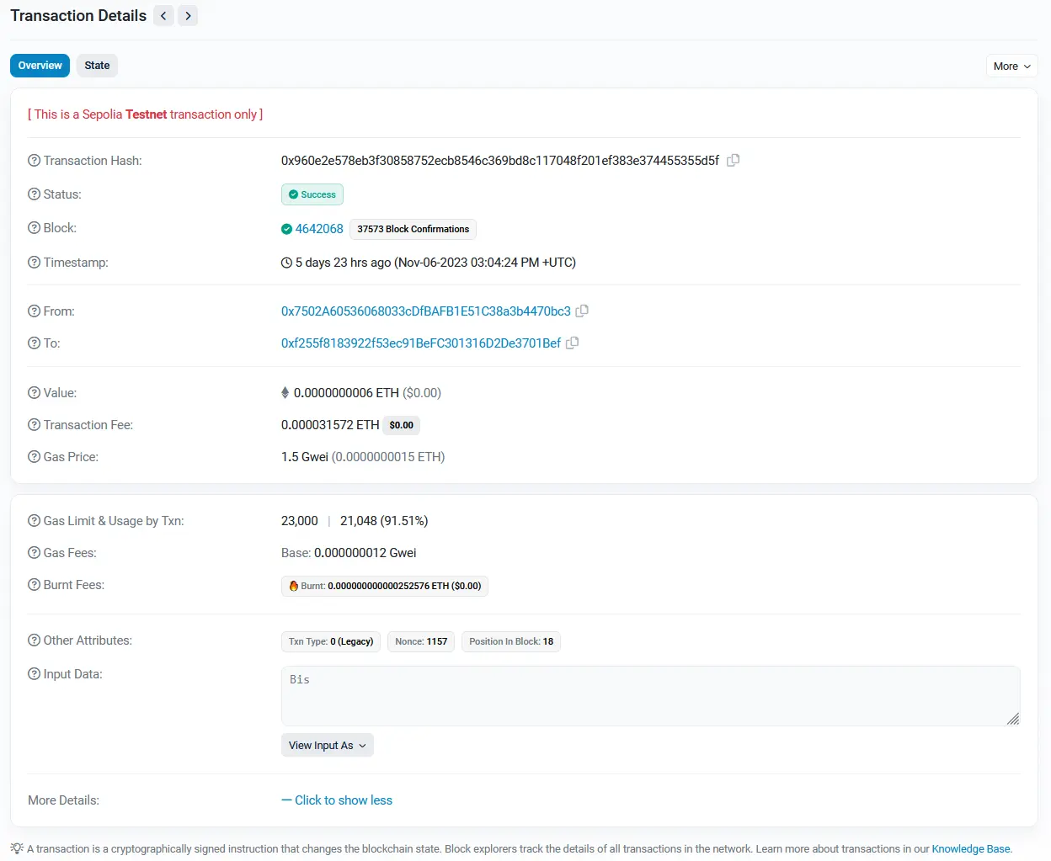
Task: Open the sender address 0x7502A6 link
Action: click(x=425, y=311)
